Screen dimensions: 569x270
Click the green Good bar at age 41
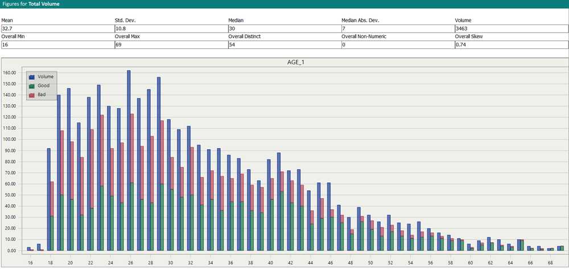[282, 221]
